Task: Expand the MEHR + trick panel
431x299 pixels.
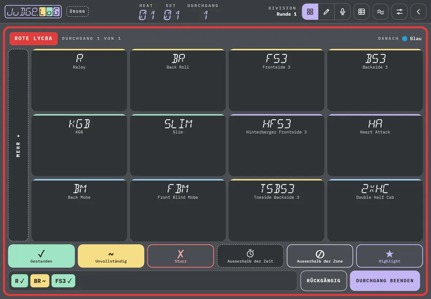Action: tap(18, 145)
